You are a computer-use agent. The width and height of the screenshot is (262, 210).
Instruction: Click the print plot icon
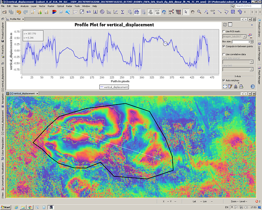coord(241,87)
